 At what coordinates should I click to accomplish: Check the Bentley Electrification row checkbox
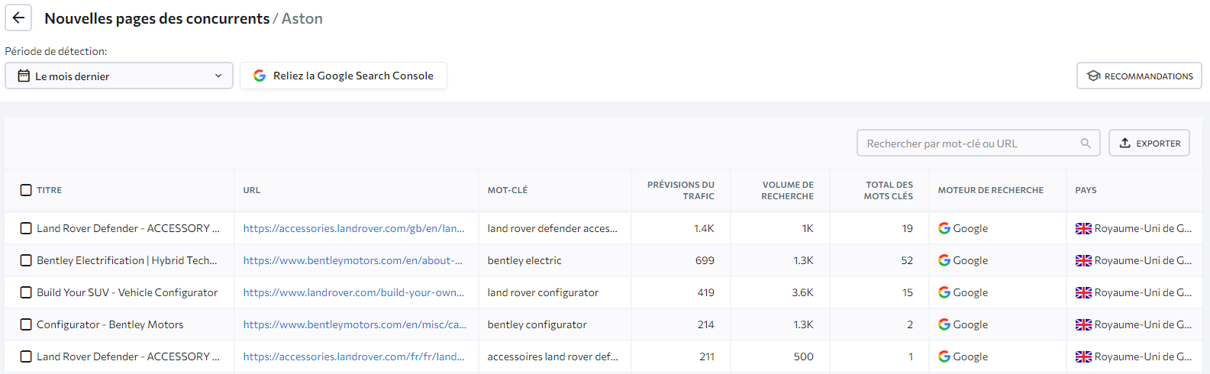pyautogui.click(x=26, y=260)
